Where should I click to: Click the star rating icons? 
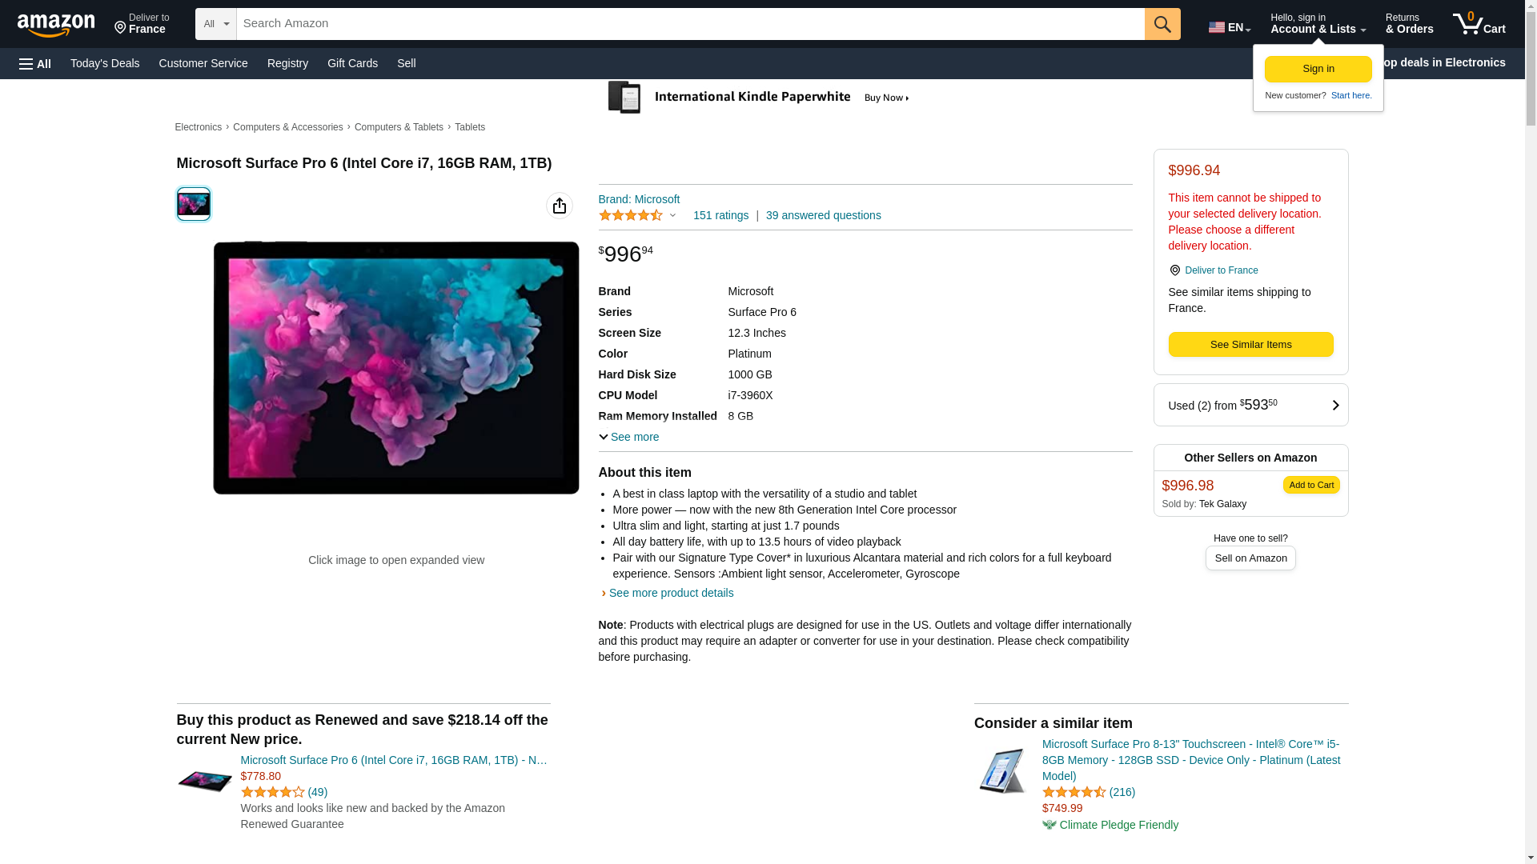coord(631,215)
